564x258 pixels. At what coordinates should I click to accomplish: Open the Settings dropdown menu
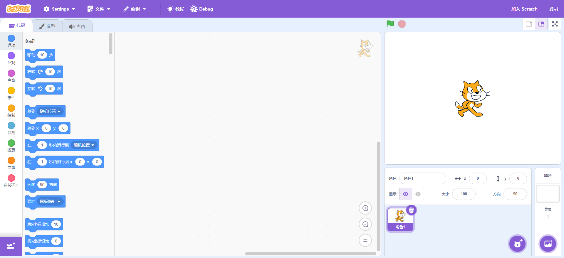pos(59,9)
